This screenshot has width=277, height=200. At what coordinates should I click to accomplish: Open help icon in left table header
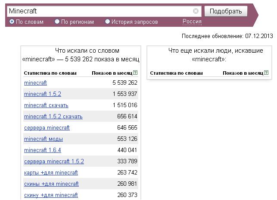(x=135, y=73)
